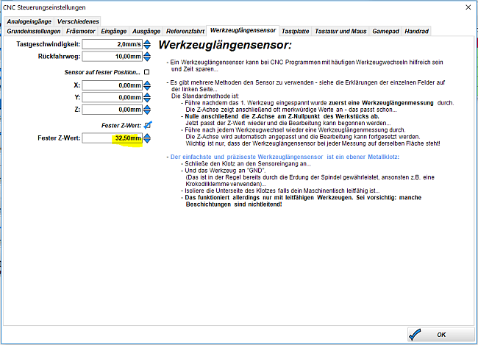Increase Z position with up arrow
Image resolution: width=478 pixels, height=345 pixels.
148,106
